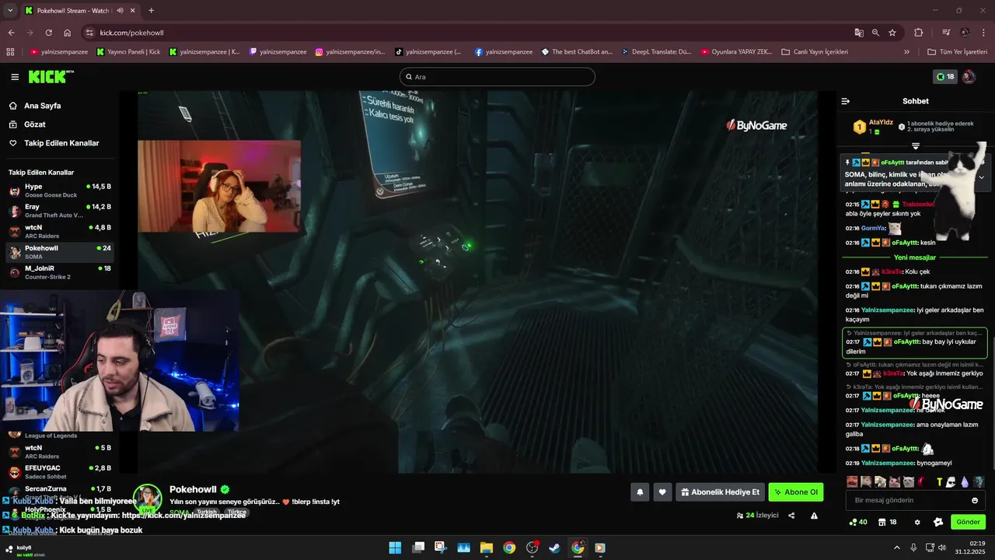Show hidden tray icons with the chevron
Screen dimensions: 995x560
pos(896,548)
